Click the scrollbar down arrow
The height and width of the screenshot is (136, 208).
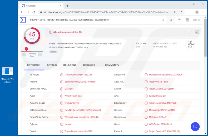[205, 133]
